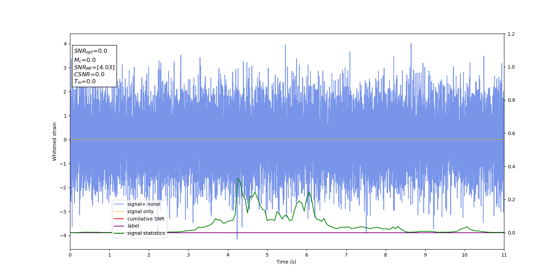Click the SNRopt=0.0 annotation text
Image resolution: width=560 pixels, height=280 pixels.
point(91,51)
